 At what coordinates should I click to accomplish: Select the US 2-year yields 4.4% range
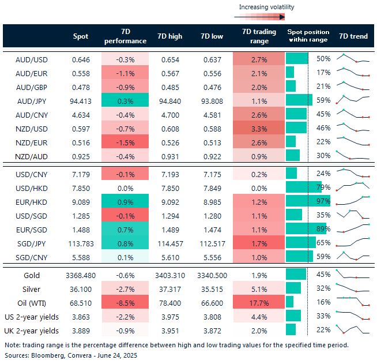(x=259, y=316)
